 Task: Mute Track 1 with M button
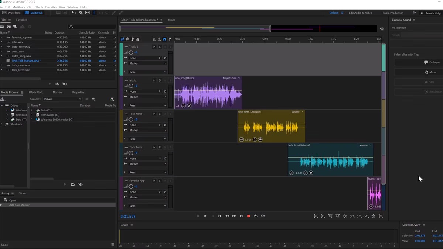click(x=154, y=47)
